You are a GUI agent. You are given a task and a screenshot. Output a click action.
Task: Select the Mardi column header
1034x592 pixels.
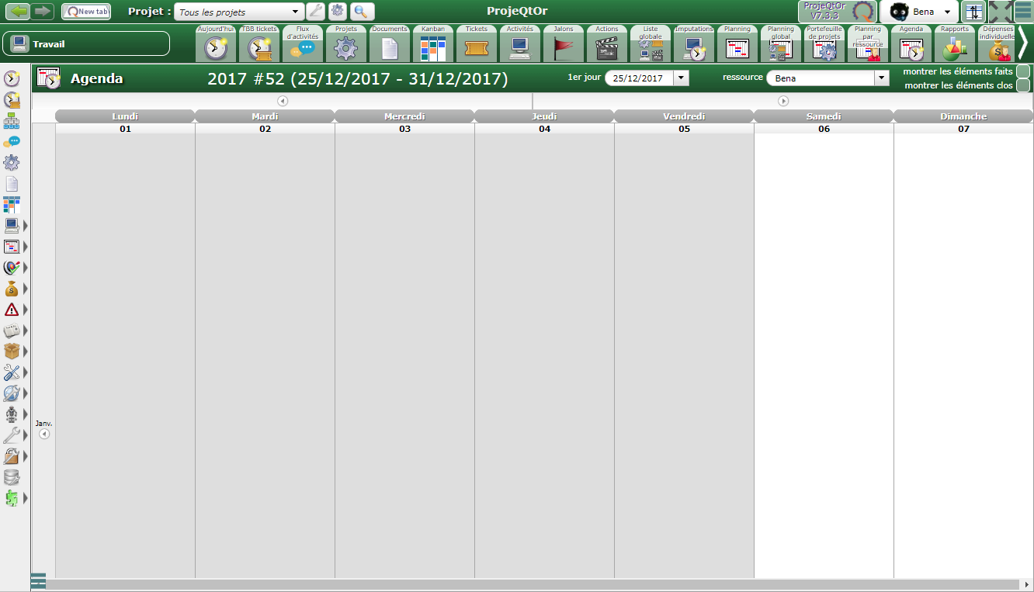pos(265,116)
